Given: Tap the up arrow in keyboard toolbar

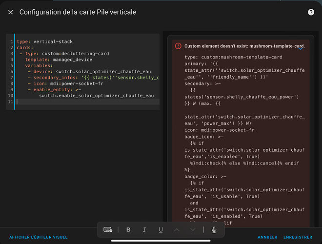Looking at the screenshot, I should coord(177,230).
